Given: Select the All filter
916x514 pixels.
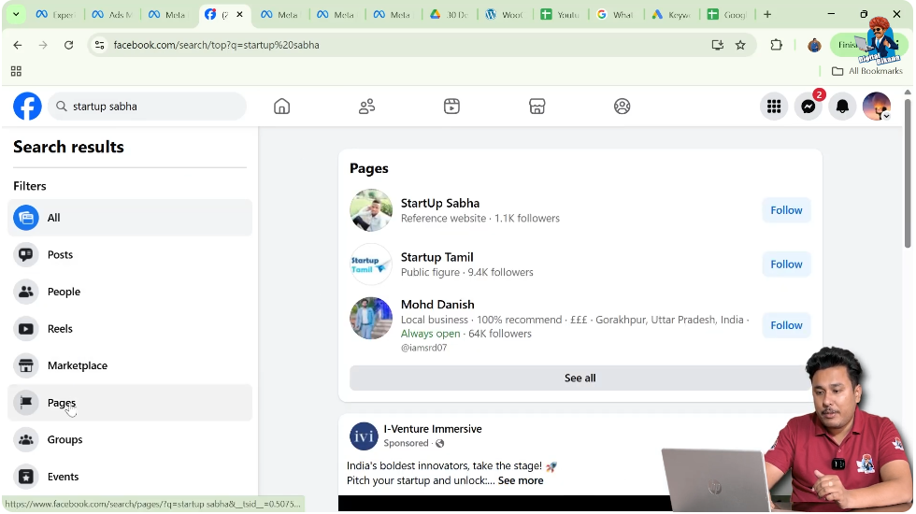Looking at the screenshot, I should point(130,218).
